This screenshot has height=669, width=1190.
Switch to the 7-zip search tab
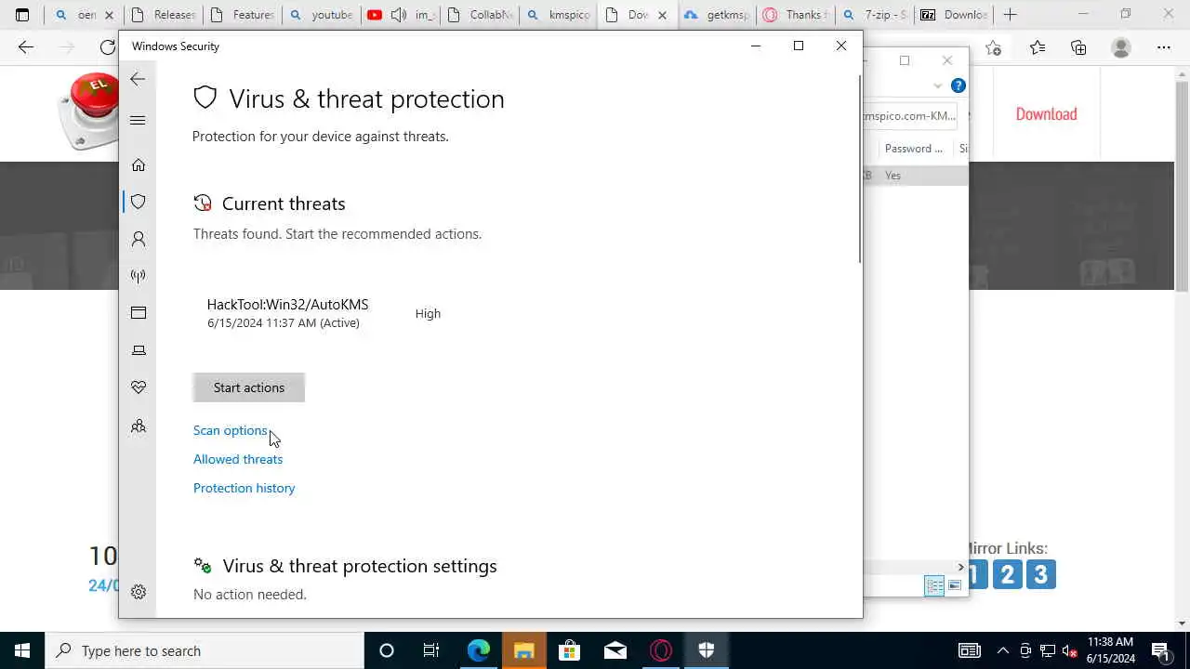click(x=873, y=15)
